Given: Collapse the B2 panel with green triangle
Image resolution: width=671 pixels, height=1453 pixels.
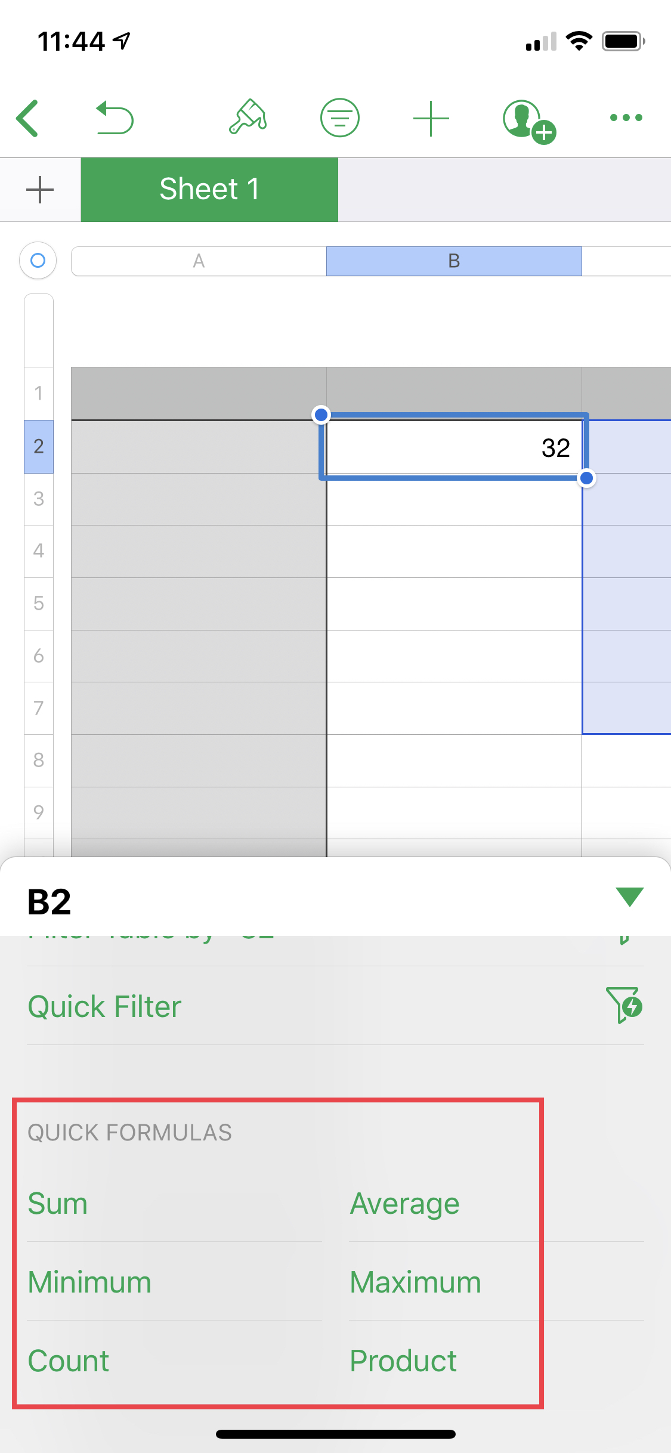Looking at the screenshot, I should (x=630, y=896).
